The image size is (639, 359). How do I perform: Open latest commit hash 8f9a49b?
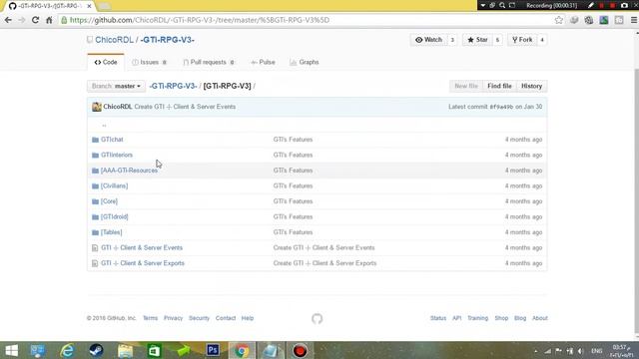tap(501, 107)
